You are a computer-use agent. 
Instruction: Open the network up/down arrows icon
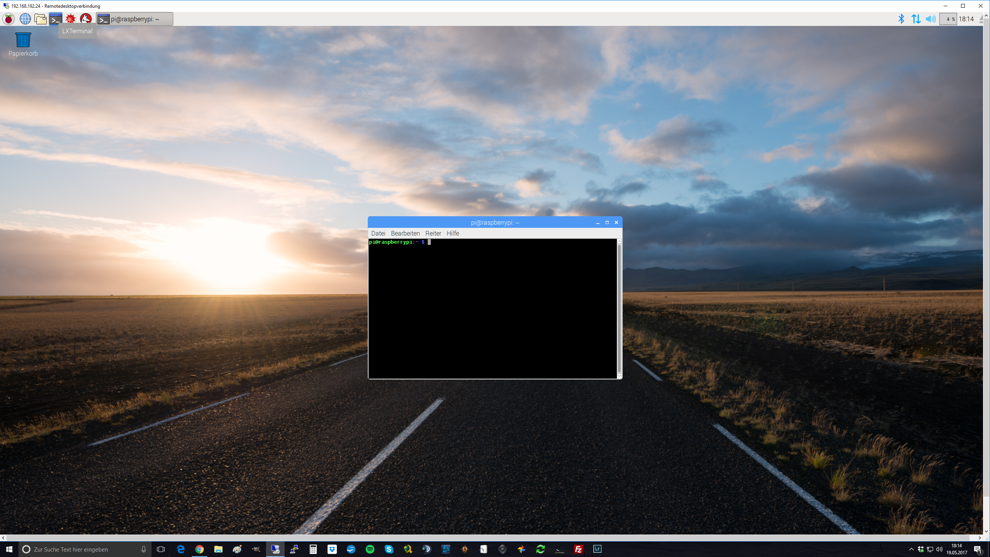pos(916,19)
